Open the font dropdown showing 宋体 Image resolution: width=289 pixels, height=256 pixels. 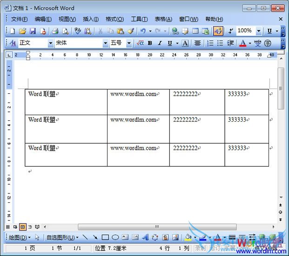point(105,43)
